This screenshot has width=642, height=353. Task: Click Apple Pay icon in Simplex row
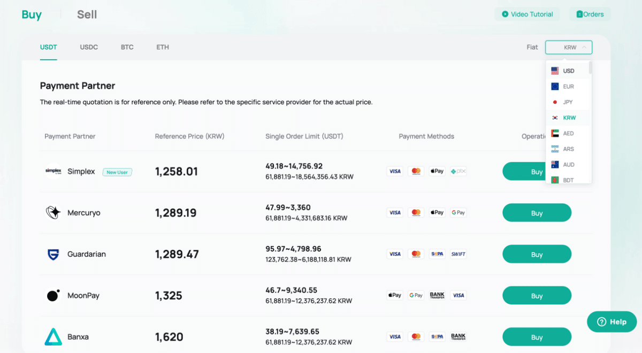(437, 171)
